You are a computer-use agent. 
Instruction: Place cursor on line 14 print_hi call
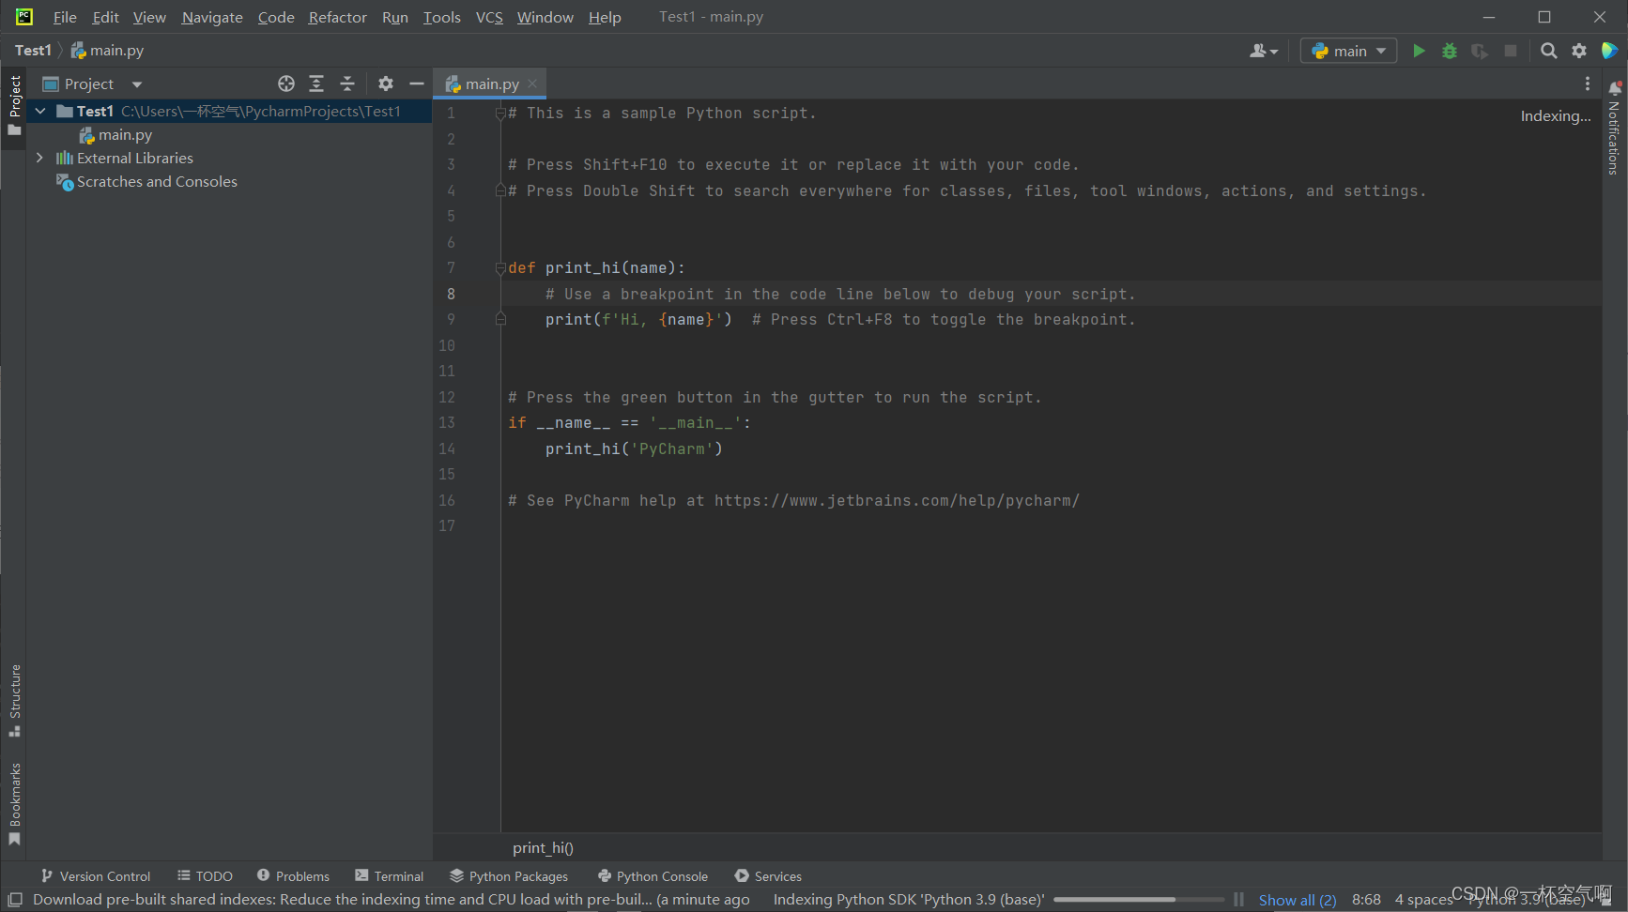(634, 449)
